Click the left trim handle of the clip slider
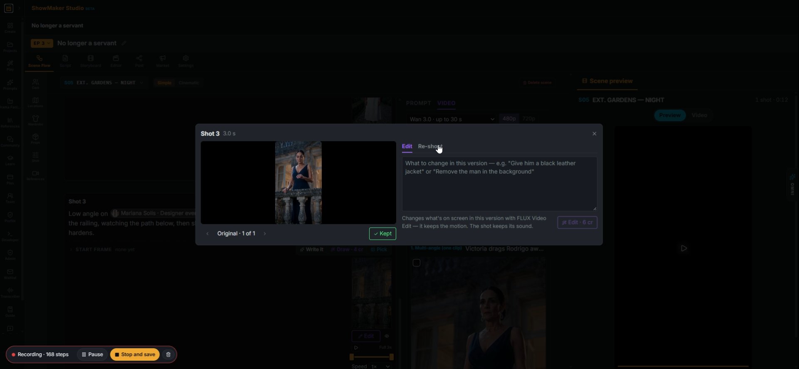The height and width of the screenshot is (369, 799). [352, 357]
